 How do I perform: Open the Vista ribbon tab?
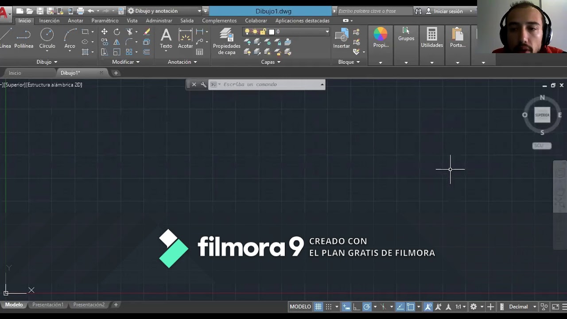(132, 21)
